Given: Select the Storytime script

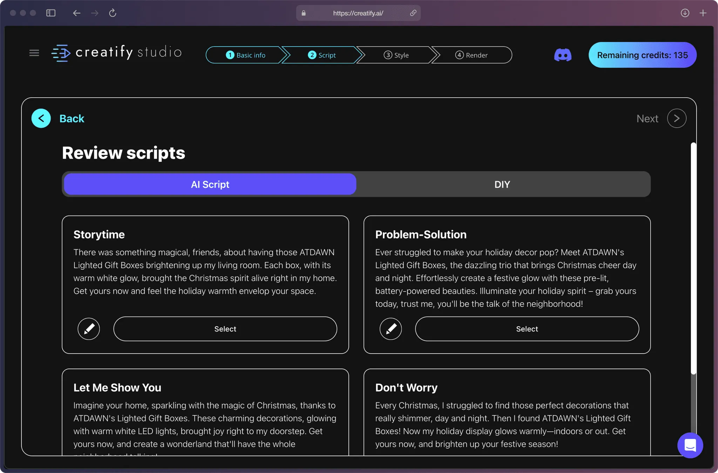Looking at the screenshot, I should (x=225, y=329).
